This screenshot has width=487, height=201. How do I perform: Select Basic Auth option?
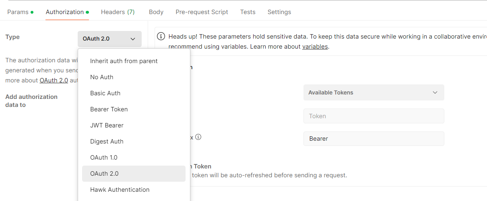click(x=105, y=93)
